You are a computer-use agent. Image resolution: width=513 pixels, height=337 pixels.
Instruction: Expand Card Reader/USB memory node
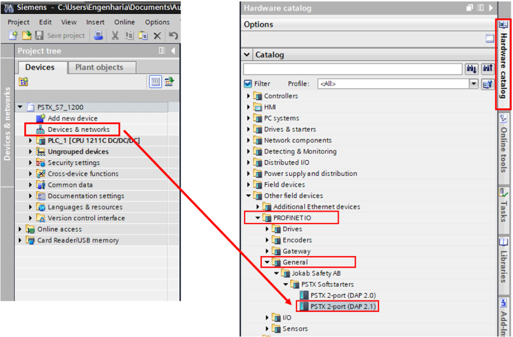[21, 240]
